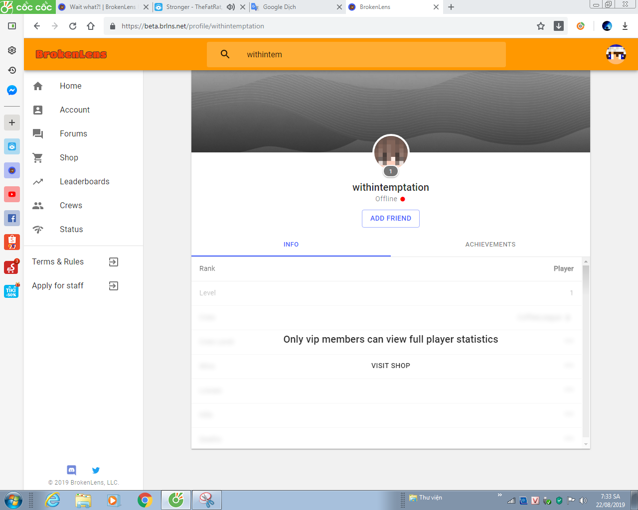Switch to the INFO tab
The height and width of the screenshot is (510, 638).
coord(291,245)
